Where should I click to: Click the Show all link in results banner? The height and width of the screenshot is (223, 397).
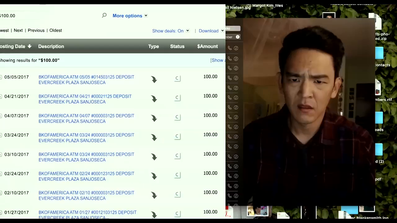click(218, 60)
